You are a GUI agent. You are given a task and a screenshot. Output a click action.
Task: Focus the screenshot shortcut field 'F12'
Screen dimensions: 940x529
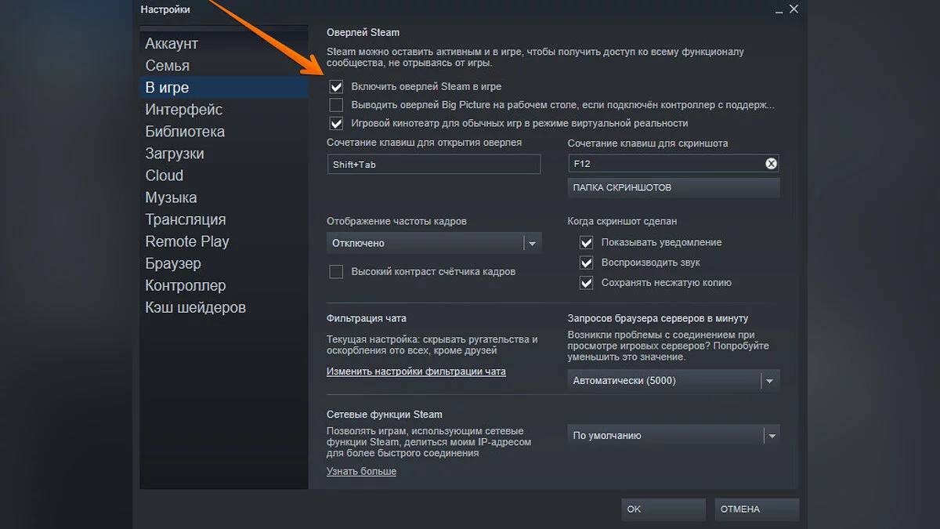[674, 164]
